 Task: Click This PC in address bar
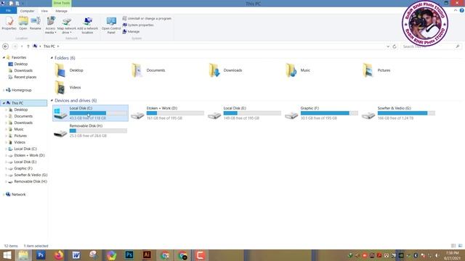point(49,46)
